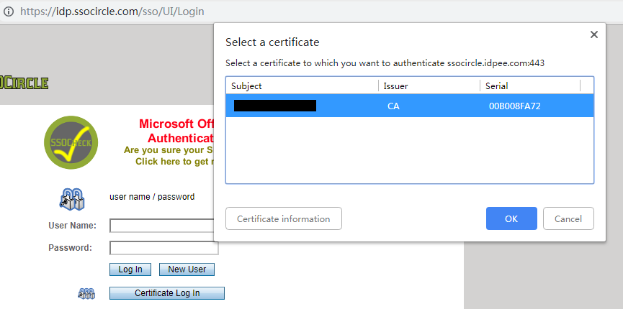Click the New User button
This screenshot has width=623, height=309.
(x=187, y=269)
